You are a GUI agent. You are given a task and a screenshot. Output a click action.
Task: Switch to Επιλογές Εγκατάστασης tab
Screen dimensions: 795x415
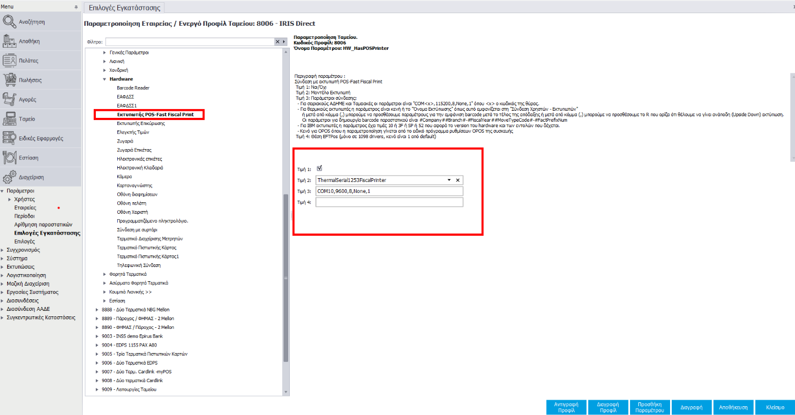pyautogui.click(x=125, y=8)
